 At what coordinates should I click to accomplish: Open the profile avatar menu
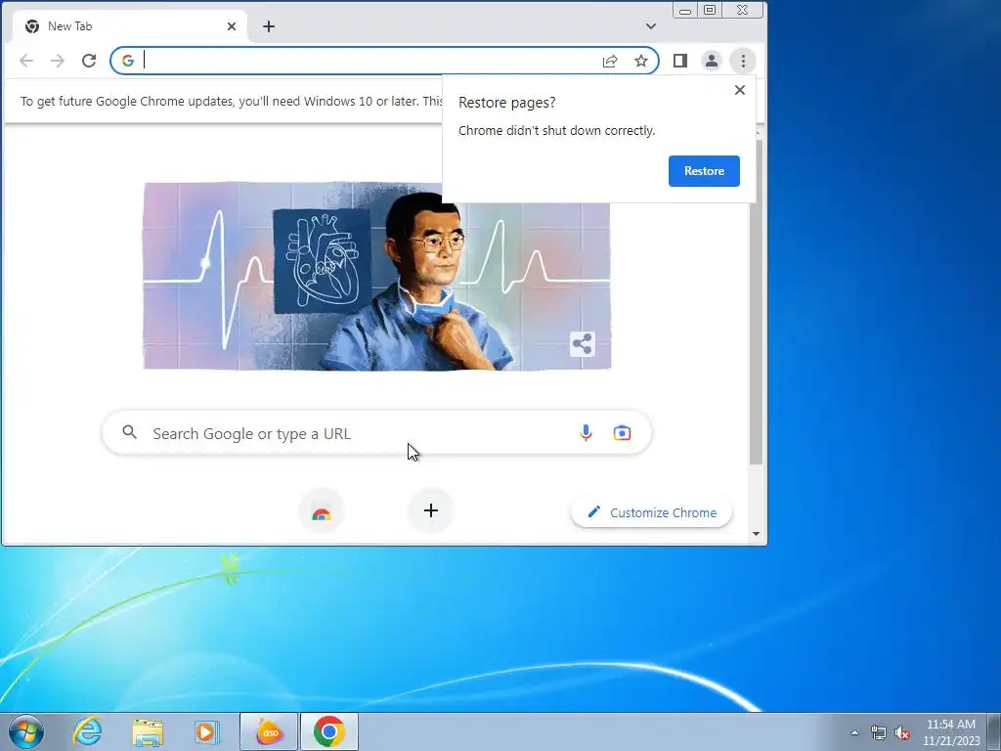[712, 61]
